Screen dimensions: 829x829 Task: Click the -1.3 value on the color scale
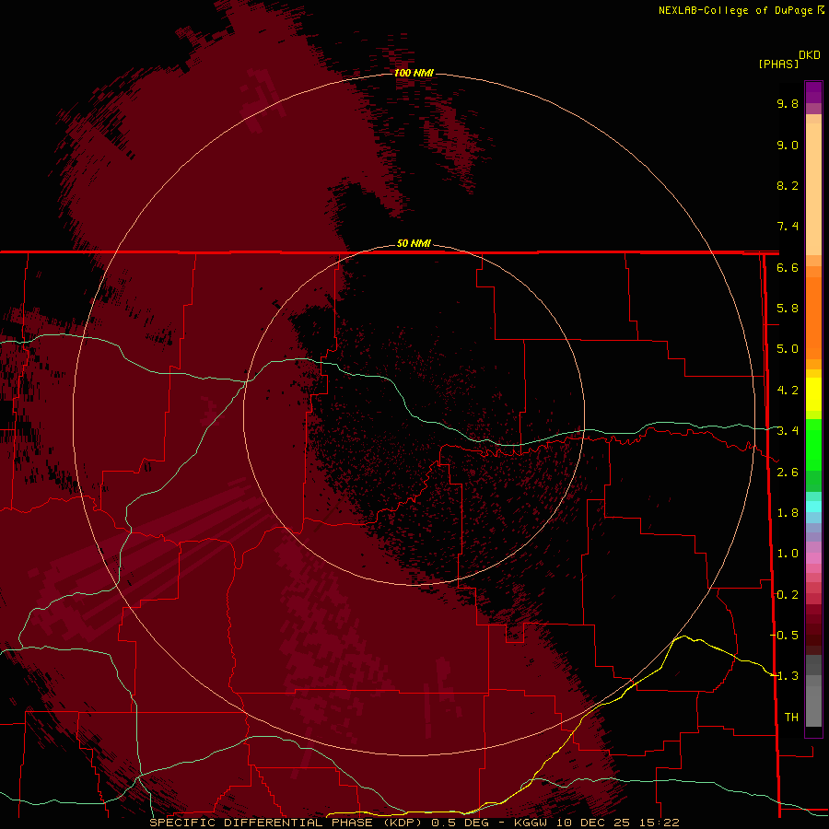pos(784,676)
